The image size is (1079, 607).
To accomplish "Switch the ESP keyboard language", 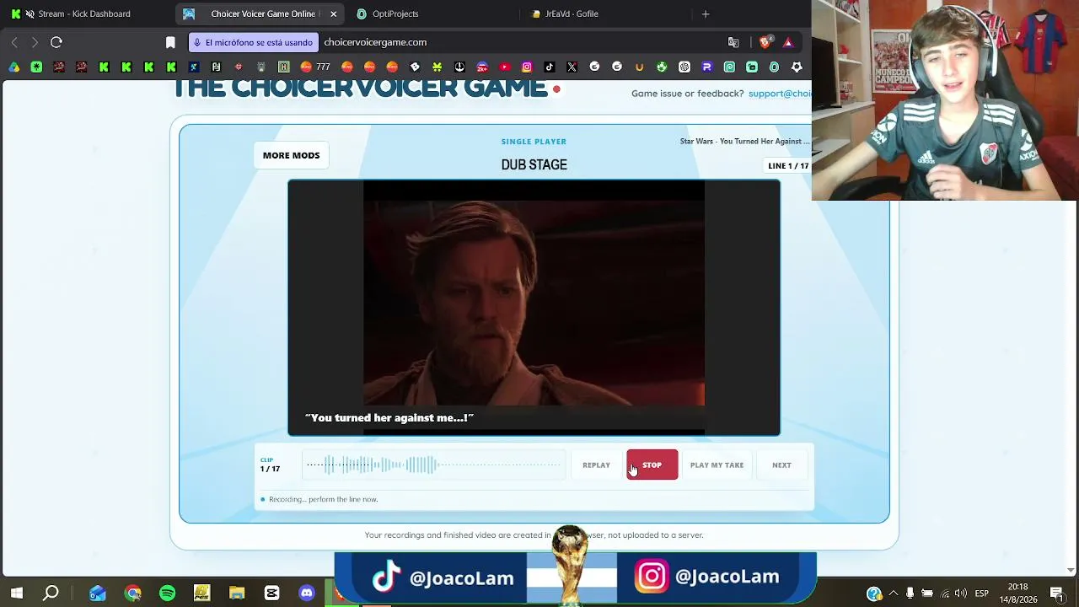I will [x=981, y=594].
